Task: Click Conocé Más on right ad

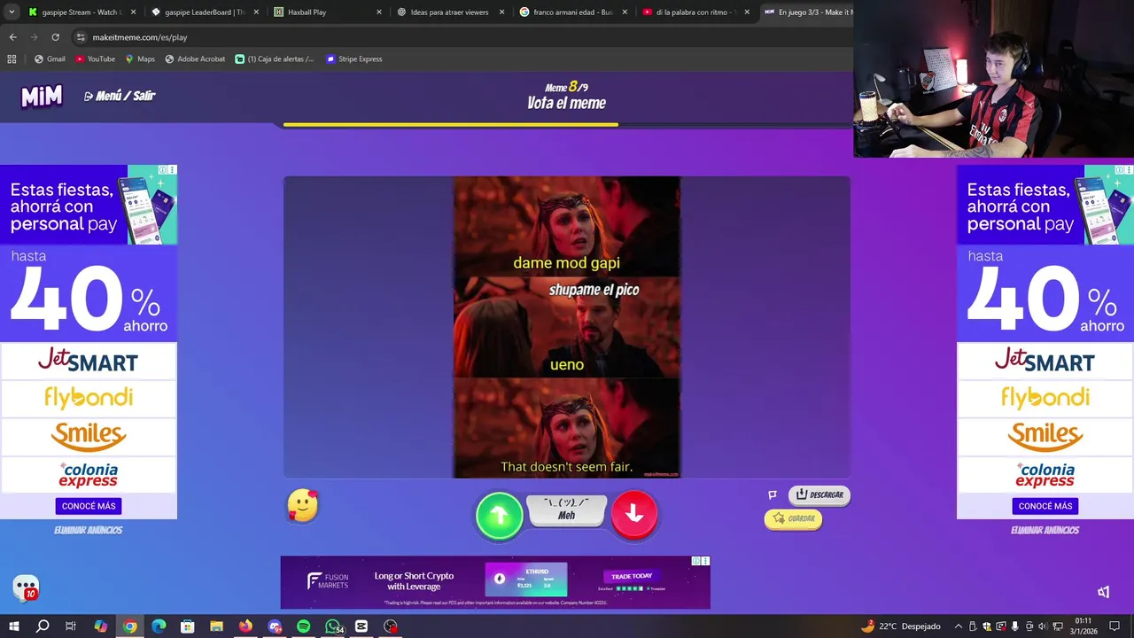Action: click(x=1045, y=506)
